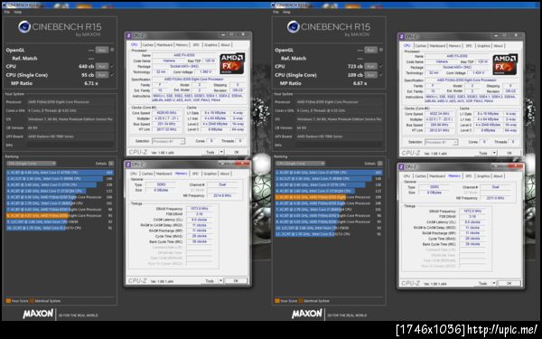Click the AMD FX logo in the CPU-Z showing 1.380 V
The height and width of the screenshot is (339, 542).
click(232, 63)
